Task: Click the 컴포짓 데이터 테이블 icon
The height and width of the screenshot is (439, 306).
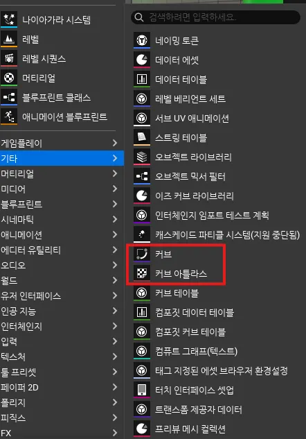Action: click(142, 312)
